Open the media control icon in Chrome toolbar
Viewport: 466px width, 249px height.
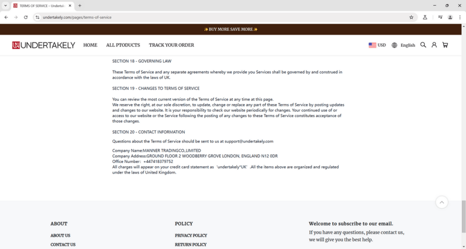440,17
